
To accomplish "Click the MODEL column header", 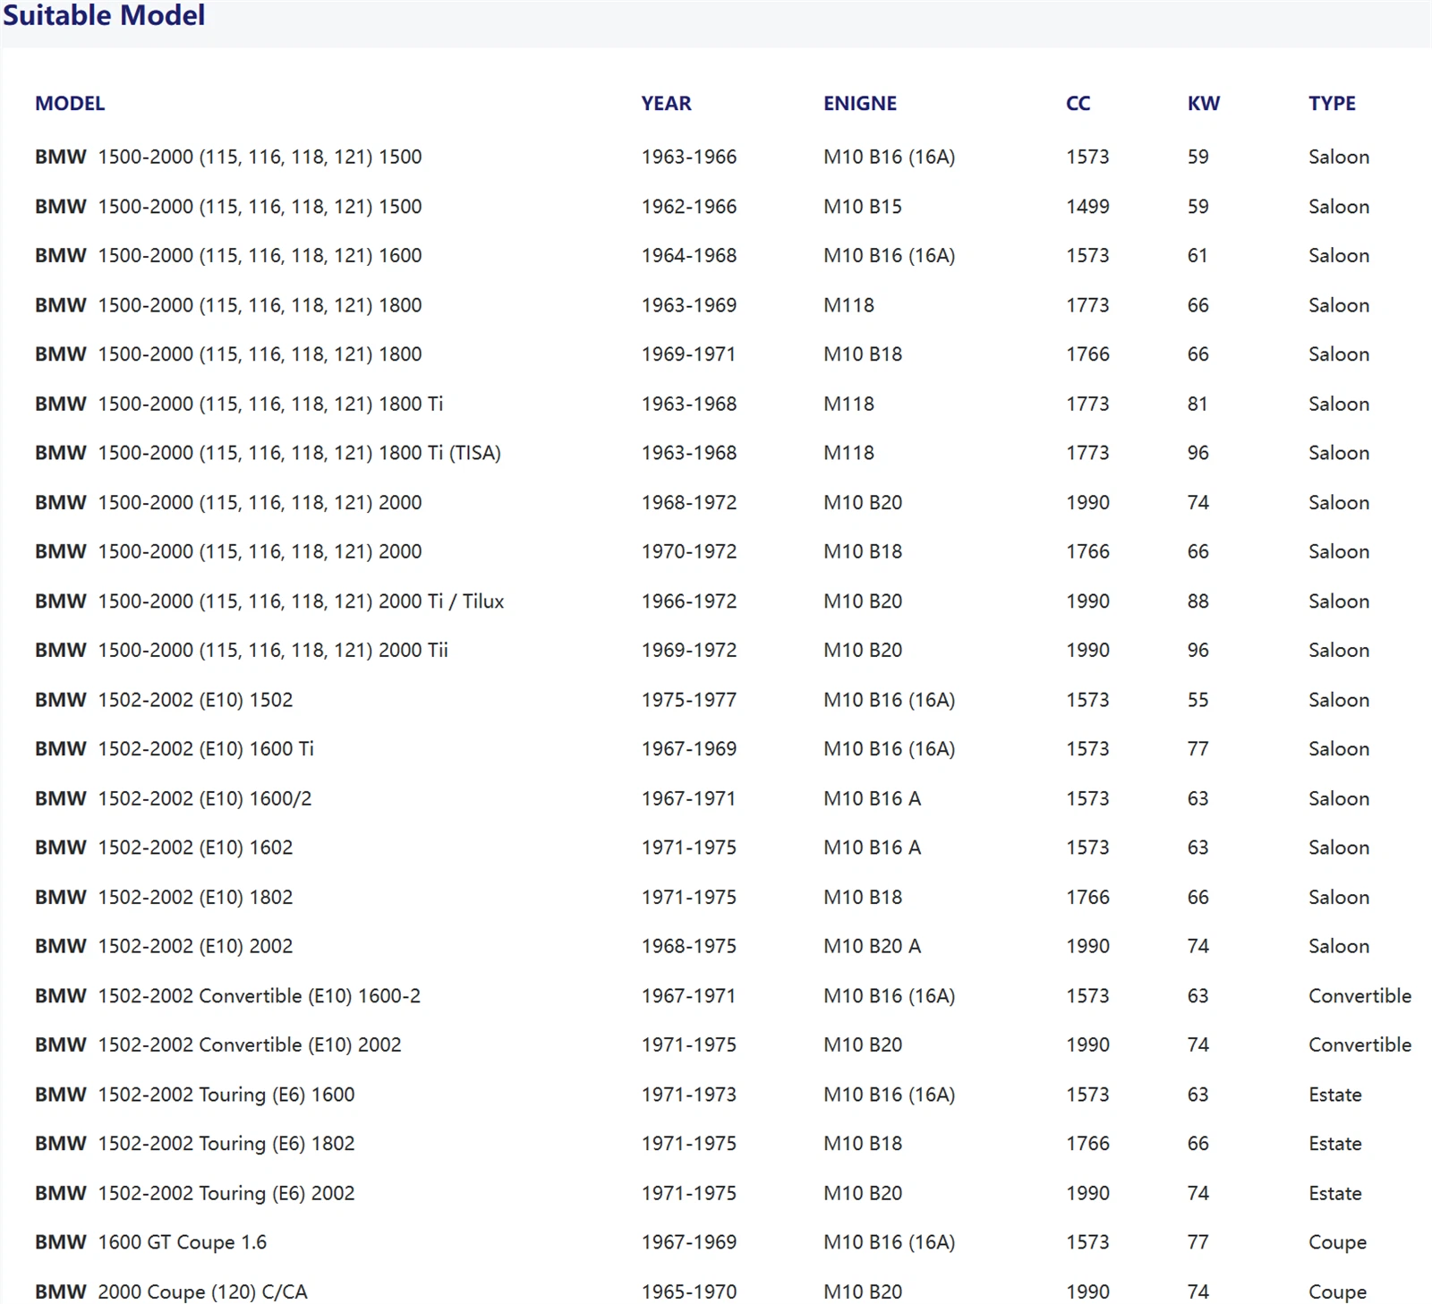I will tap(70, 104).
